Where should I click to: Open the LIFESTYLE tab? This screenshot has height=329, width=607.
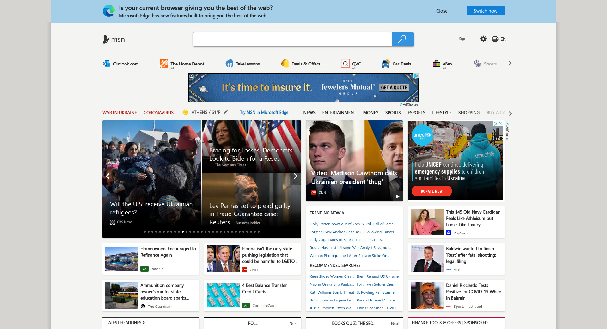point(442,113)
